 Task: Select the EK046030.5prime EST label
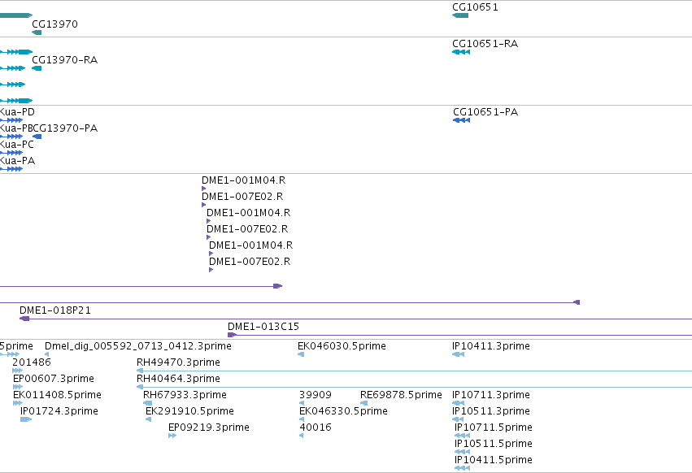(342, 346)
